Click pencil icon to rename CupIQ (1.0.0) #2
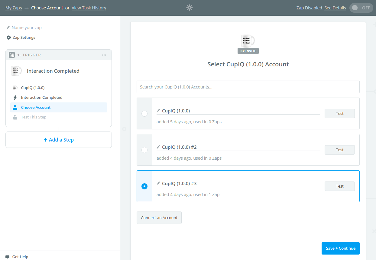The height and width of the screenshot is (260, 376). point(158,147)
